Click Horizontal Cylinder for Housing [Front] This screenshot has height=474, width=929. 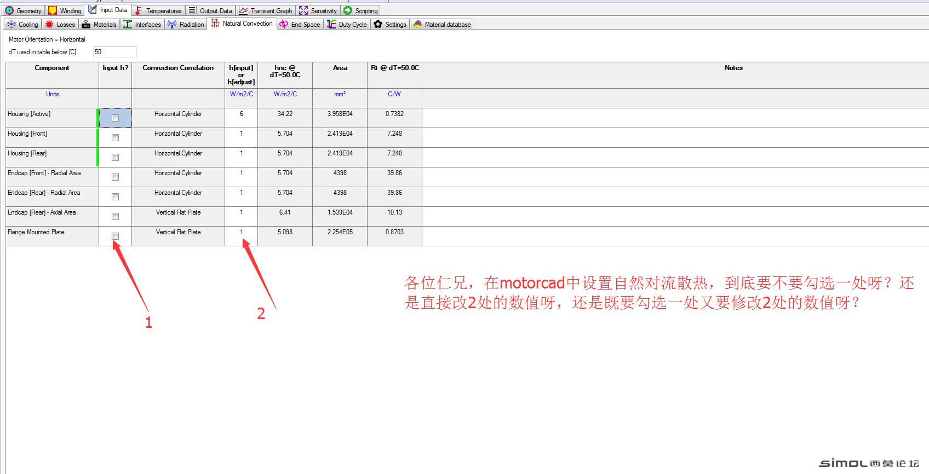point(178,134)
